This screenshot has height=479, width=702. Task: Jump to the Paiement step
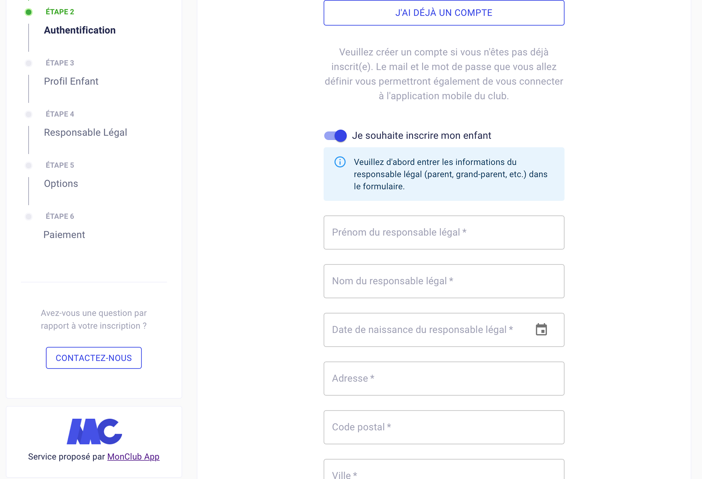pos(64,235)
